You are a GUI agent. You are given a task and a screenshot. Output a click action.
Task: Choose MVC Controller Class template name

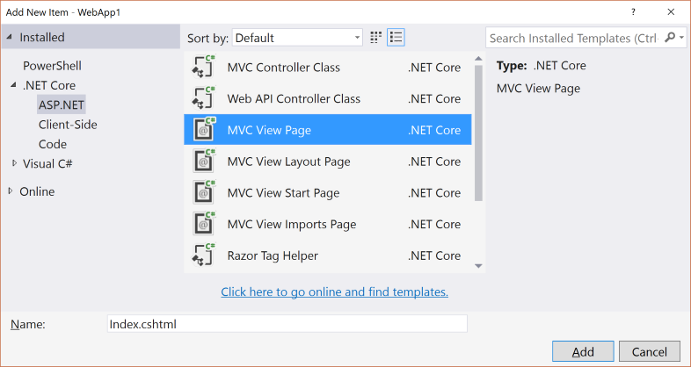(283, 68)
